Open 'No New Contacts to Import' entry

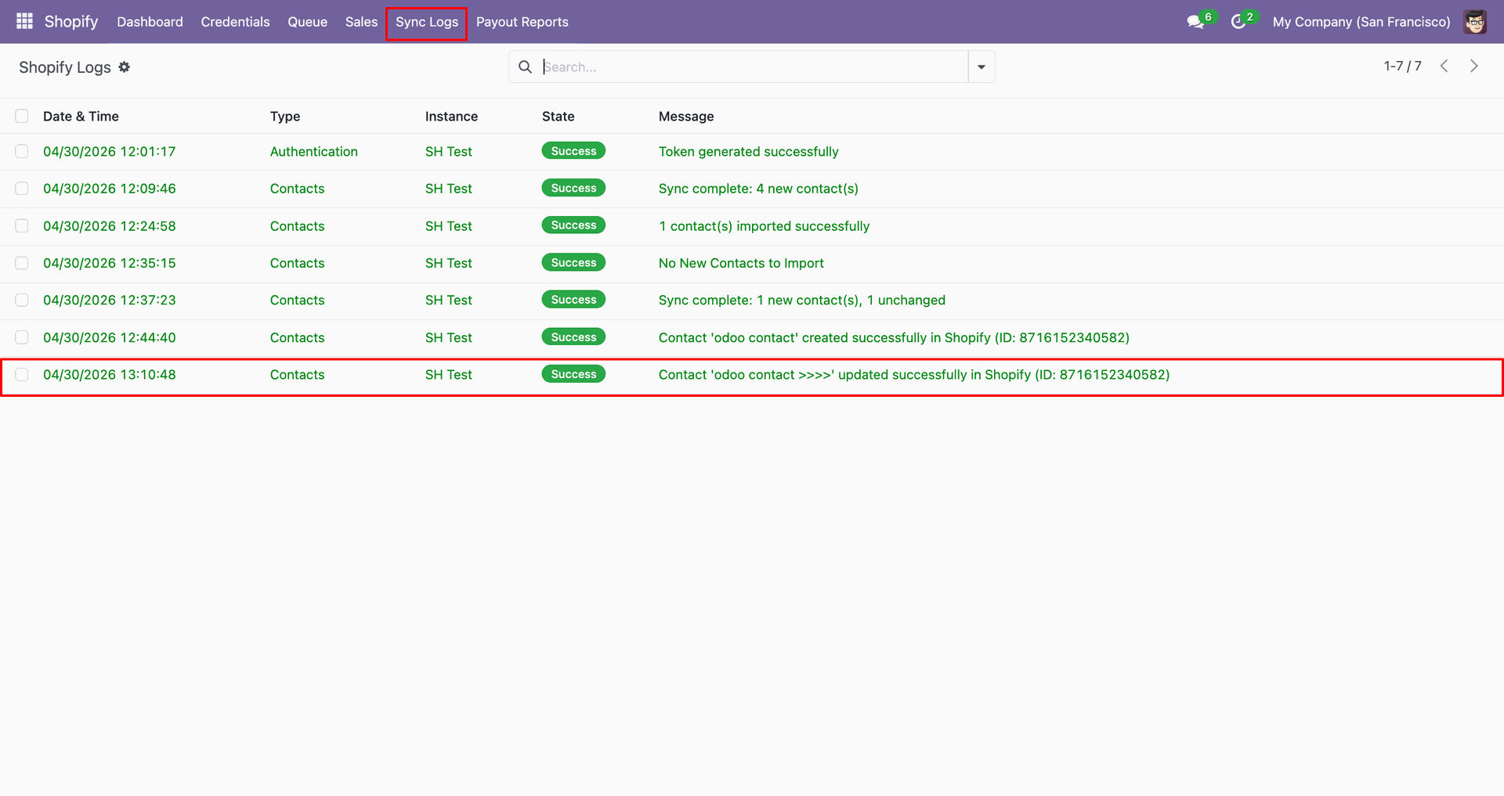point(741,263)
